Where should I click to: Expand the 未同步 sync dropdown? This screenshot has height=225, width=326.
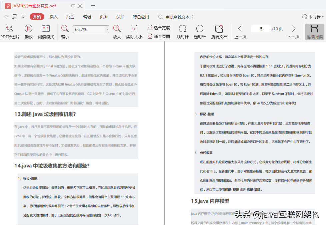pos(323,17)
